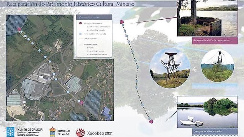Select pink marker 2 at bottom-right of map

tap(82, 103)
